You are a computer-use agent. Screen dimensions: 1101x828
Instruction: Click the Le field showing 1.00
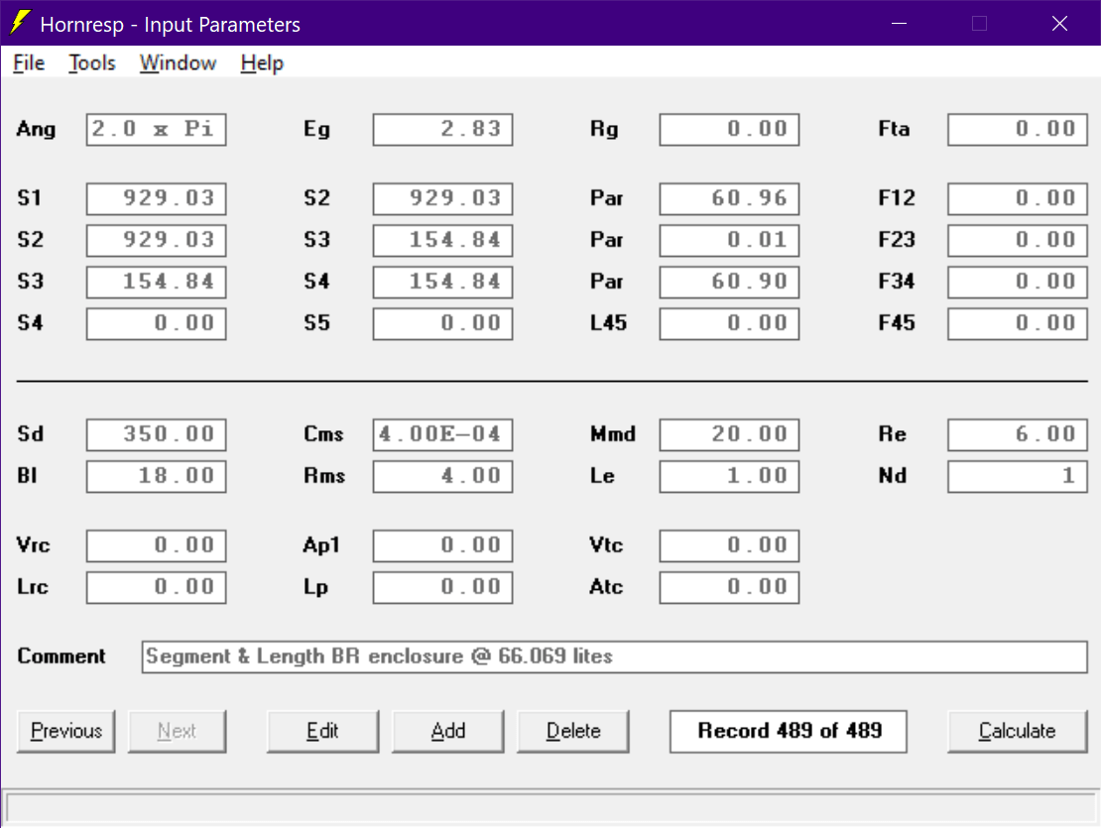pyautogui.click(x=729, y=476)
